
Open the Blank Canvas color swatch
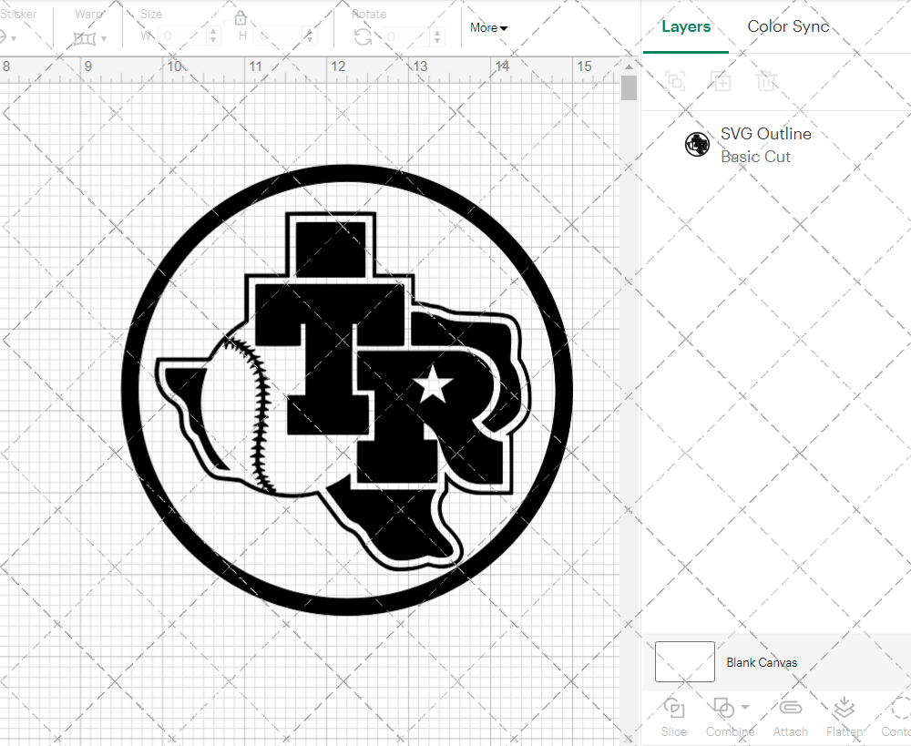683,662
